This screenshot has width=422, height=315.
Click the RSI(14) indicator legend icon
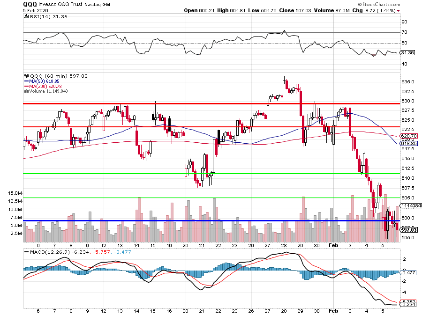tap(26, 17)
